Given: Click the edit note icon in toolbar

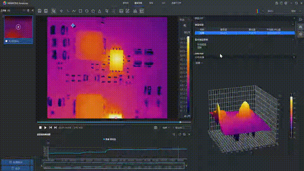Looking at the screenshot, I should tap(128, 11).
